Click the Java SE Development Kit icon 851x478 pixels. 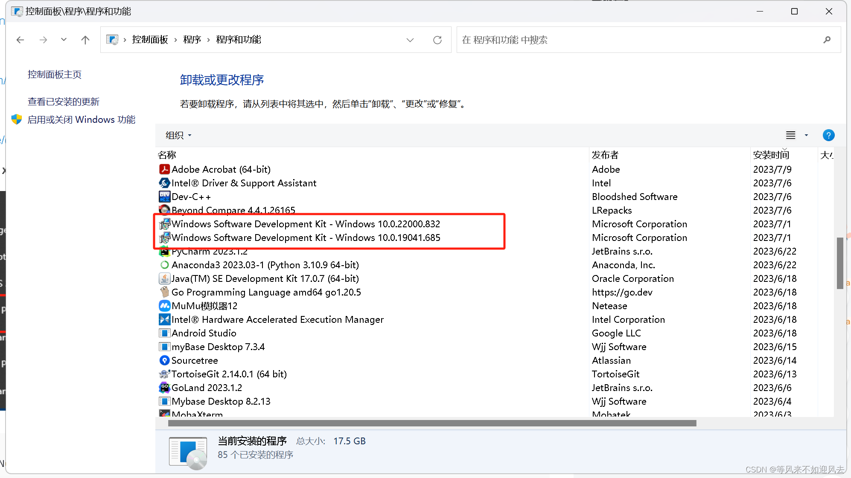click(x=164, y=278)
